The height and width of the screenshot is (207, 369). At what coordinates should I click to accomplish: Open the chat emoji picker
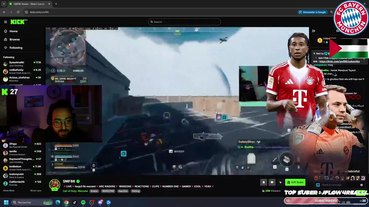point(361,185)
